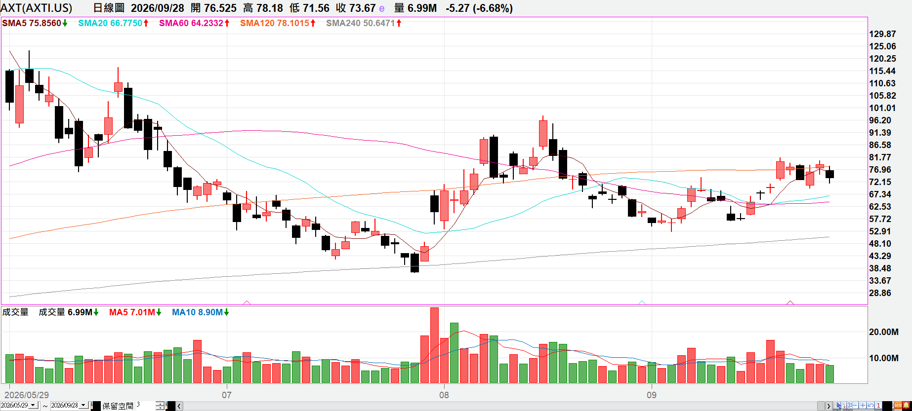
Task: Click the 20.00M volume axis label
Action: (884, 332)
